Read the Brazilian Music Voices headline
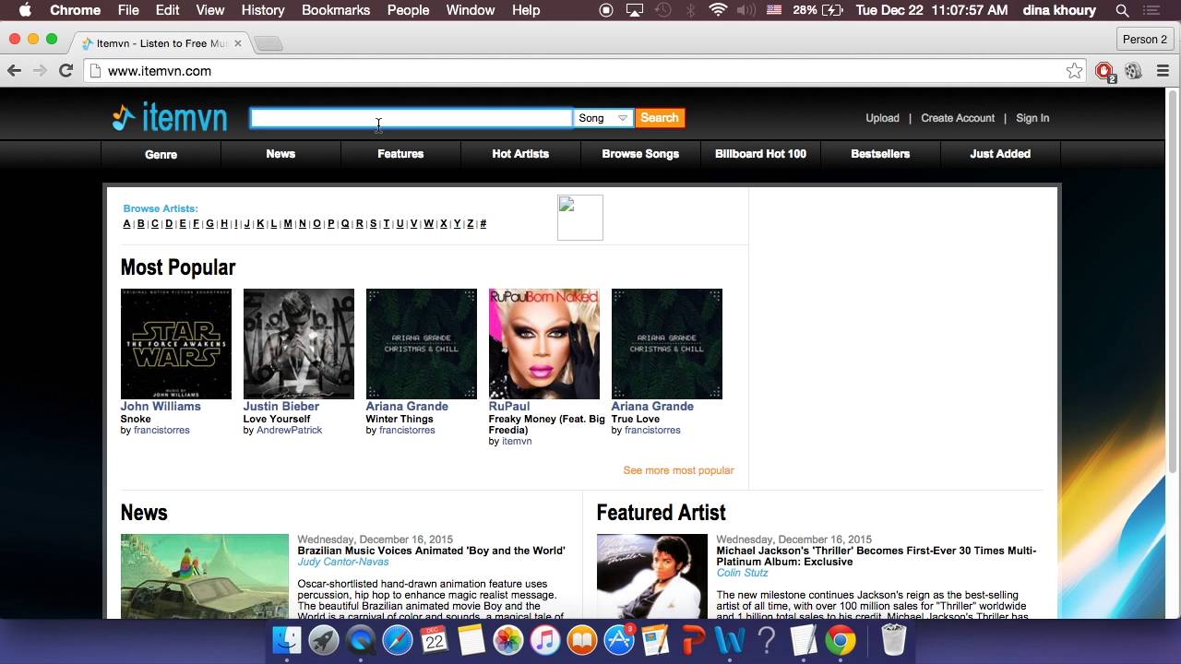This screenshot has width=1181, height=664. 431,551
